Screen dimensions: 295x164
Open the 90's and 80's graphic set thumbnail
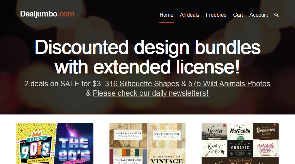(55, 143)
